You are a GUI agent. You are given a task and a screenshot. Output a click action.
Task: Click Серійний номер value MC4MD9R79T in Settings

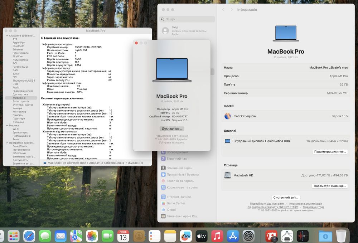point(337,93)
